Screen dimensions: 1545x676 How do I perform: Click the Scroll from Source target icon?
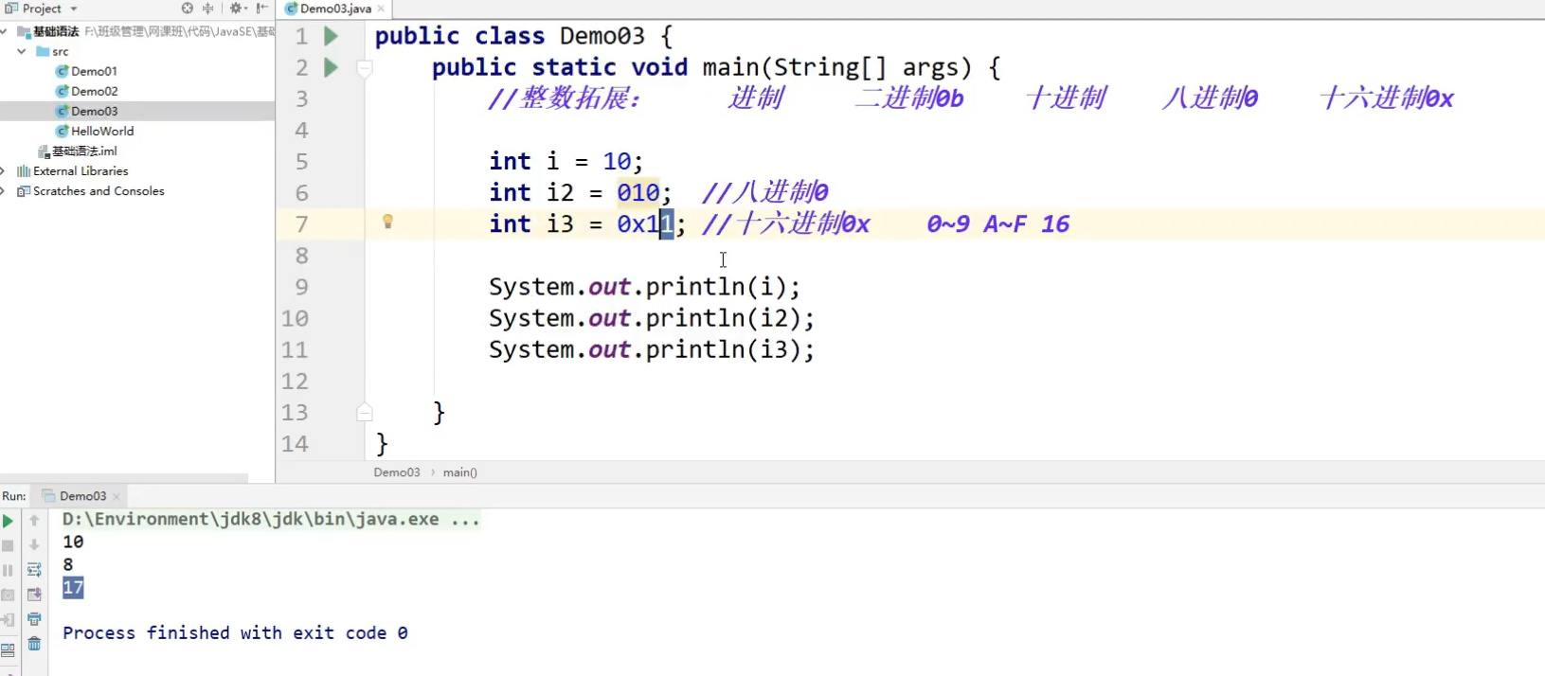point(187,9)
